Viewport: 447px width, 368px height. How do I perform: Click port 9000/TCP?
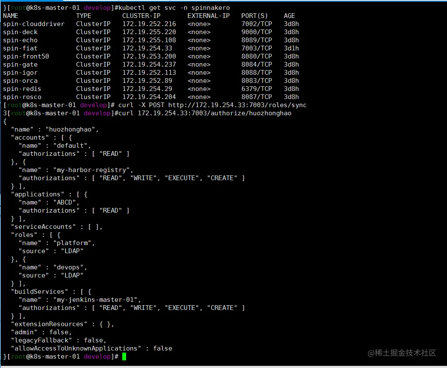(x=256, y=32)
